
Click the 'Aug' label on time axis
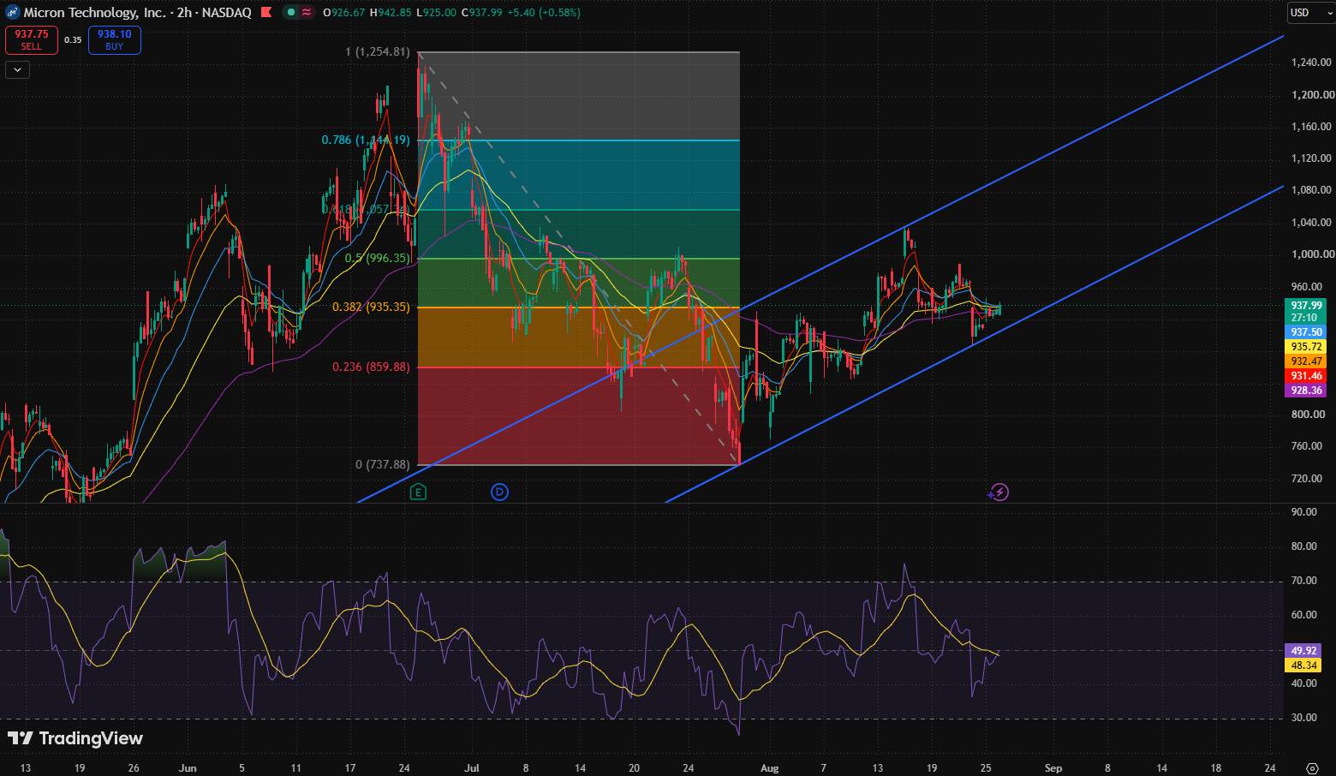[769, 768]
